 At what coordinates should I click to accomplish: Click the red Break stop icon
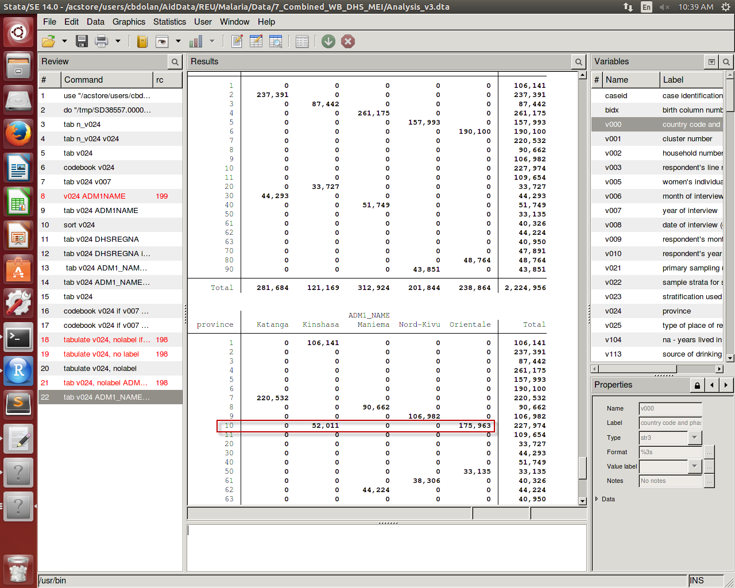coord(348,41)
